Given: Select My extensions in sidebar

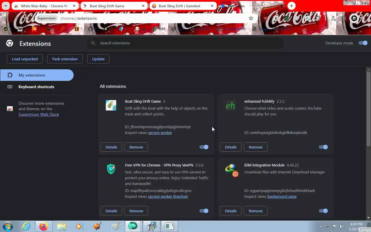Looking at the screenshot, I should tap(37, 75).
